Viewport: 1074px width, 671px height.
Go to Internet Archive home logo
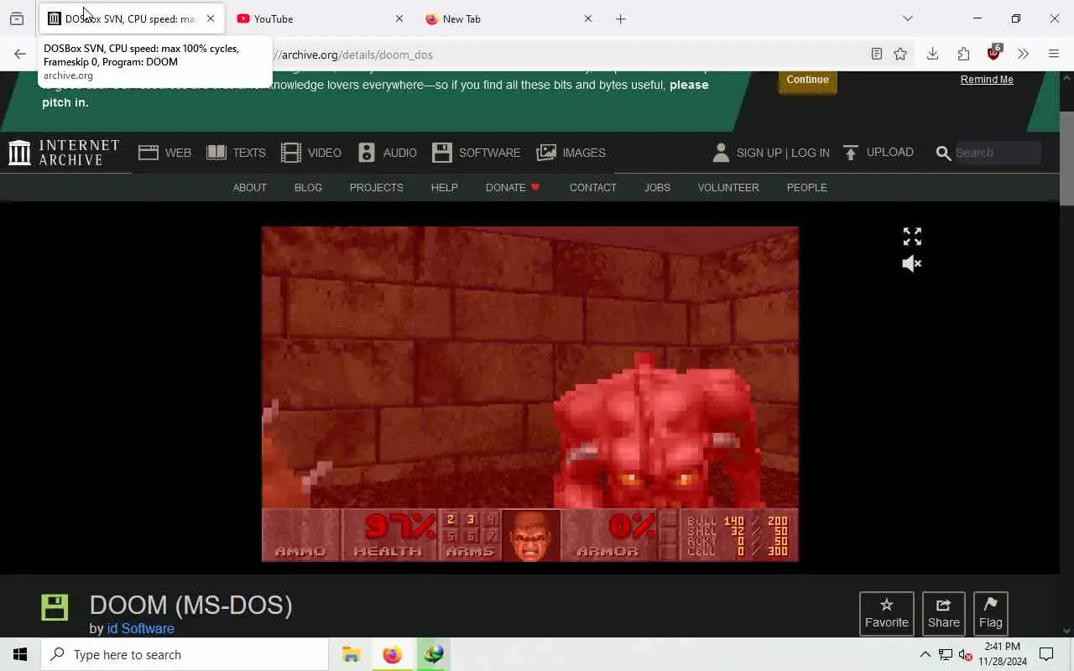(64, 153)
